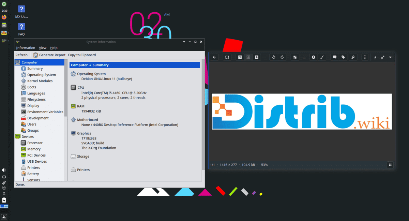Click the logout icon atop the panel
This screenshot has width=409, height=221.
coord(4,4)
